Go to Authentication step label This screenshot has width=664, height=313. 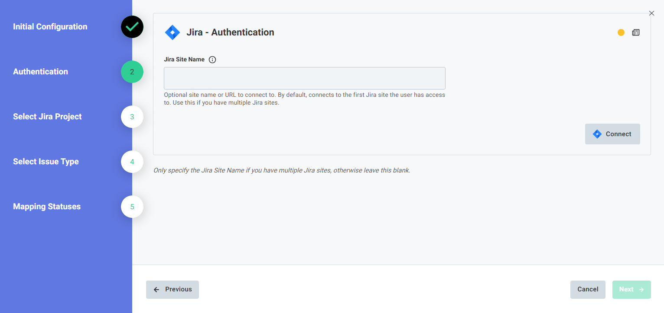pos(41,72)
